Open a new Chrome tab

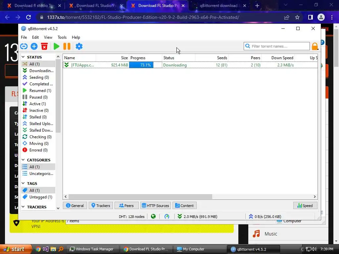click(x=257, y=6)
